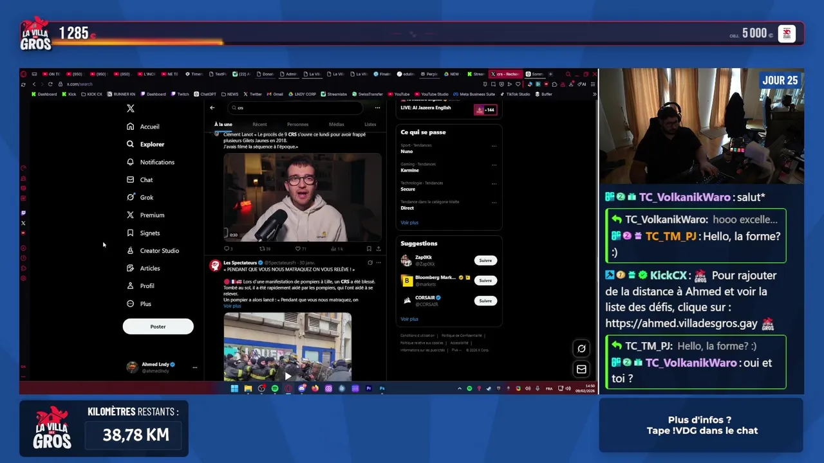Screen dimensions: 824x463
Task: Open the TikTok Studio bookmark
Action: coord(515,95)
